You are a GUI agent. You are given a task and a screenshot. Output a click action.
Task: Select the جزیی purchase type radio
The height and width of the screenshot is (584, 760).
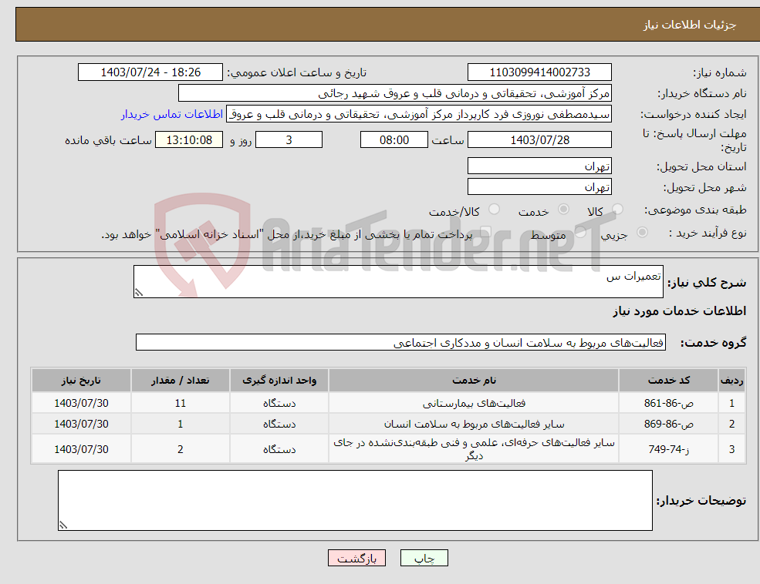pos(642,232)
